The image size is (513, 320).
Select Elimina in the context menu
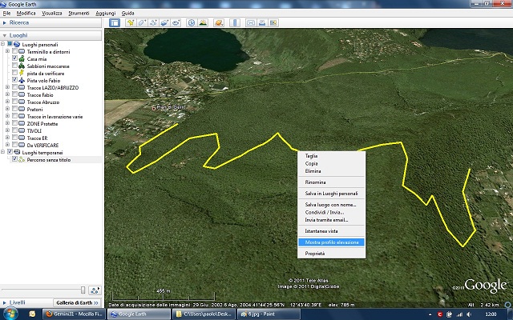pos(331,171)
